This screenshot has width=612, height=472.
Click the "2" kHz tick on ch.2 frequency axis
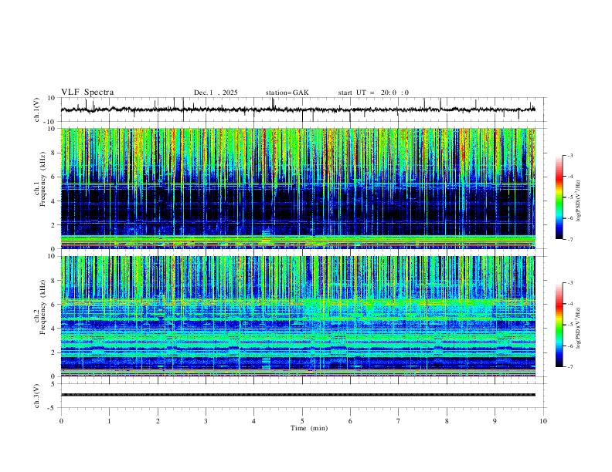[x=54, y=352]
